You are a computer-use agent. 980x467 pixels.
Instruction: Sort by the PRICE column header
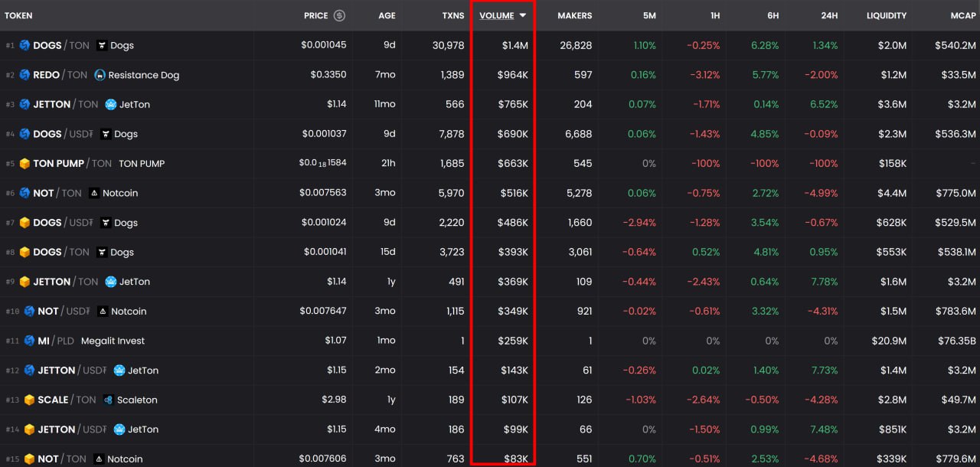tap(315, 15)
